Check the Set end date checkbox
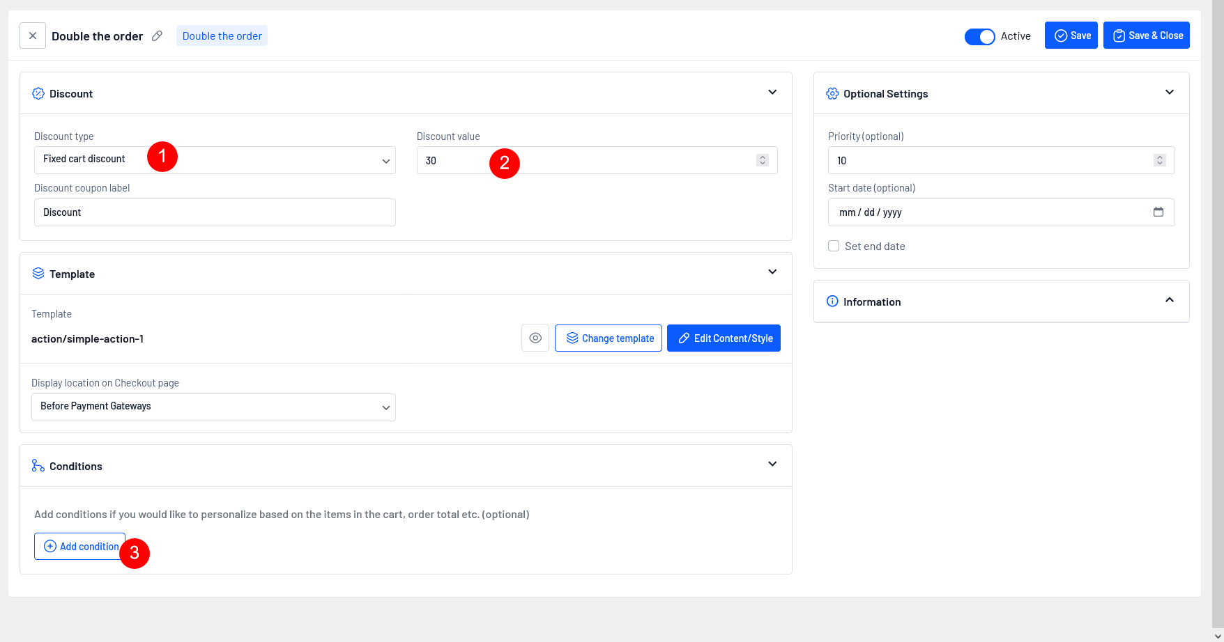 834,246
